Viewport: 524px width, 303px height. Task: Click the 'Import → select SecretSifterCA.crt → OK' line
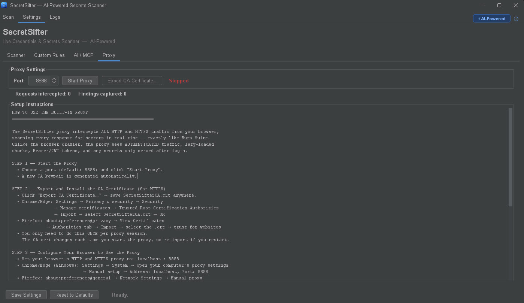coord(110,214)
